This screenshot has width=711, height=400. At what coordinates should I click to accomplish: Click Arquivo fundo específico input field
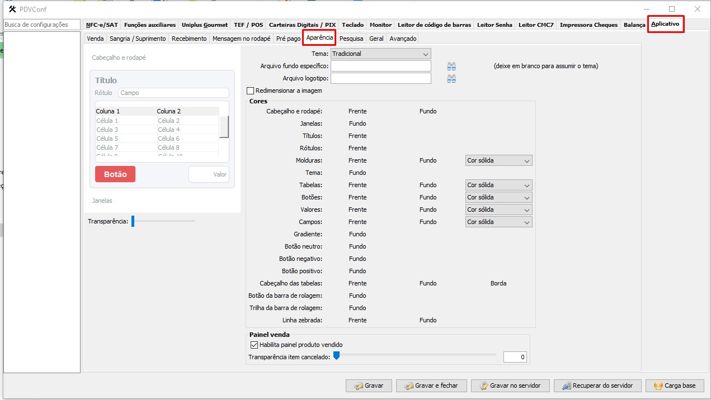pyautogui.click(x=381, y=66)
